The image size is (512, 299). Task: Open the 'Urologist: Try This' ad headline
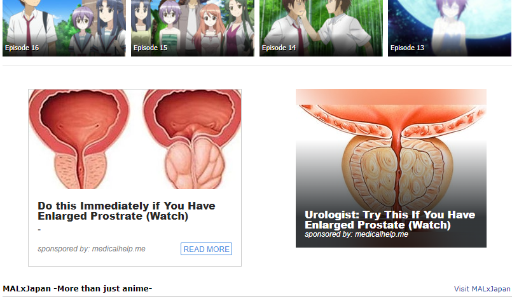390,220
